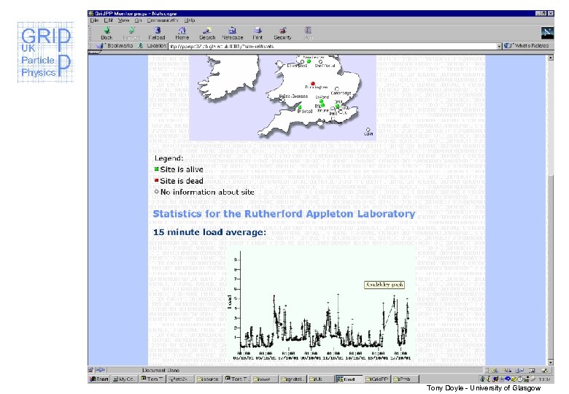
Task: Click the load average graph image
Action: pyautogui.click(x=320, y=303)
